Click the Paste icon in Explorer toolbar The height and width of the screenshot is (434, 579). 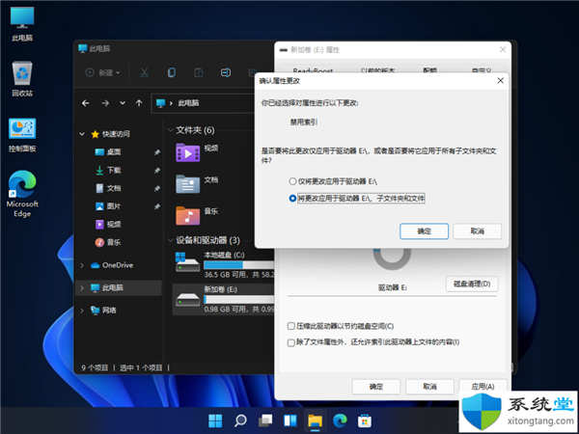199,72
